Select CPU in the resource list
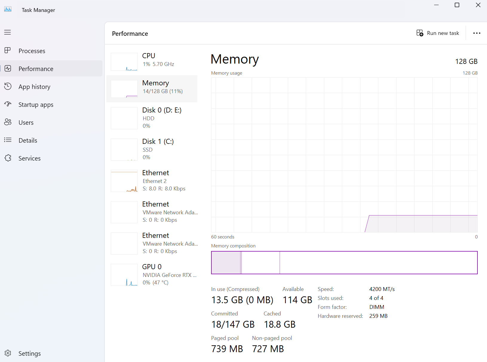Viewport: 487px width, 362px height. click(x=152, y=61)
